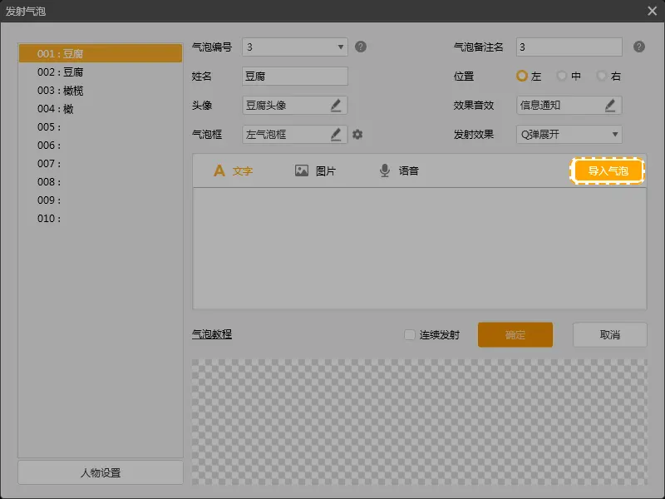The image size is (665, 499).
Task: Switch to the 图片 tab
Action: point(315,170)
